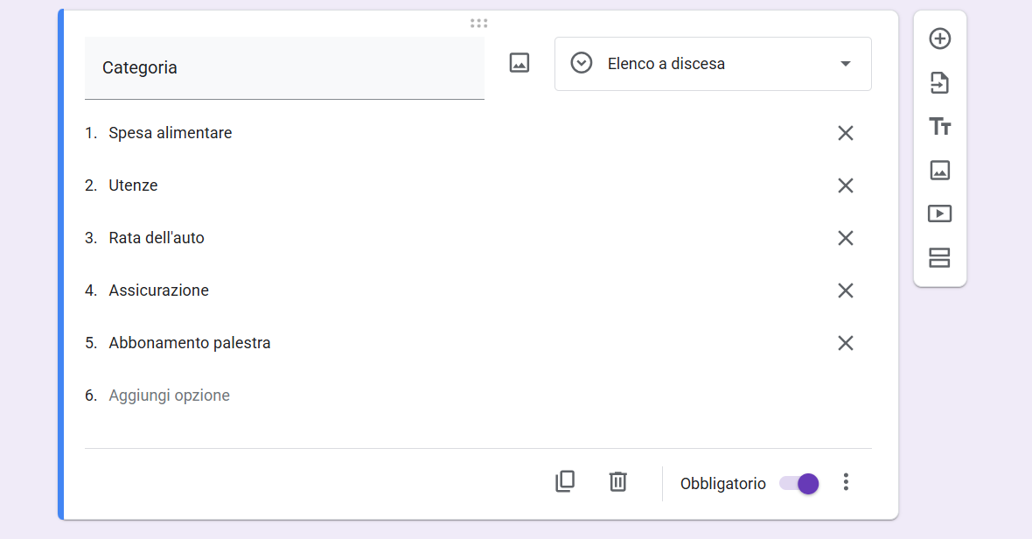1032x539 pixels.
Task: Open the Elenco a discesa question type dropdown
Action: tap(712, 63)
